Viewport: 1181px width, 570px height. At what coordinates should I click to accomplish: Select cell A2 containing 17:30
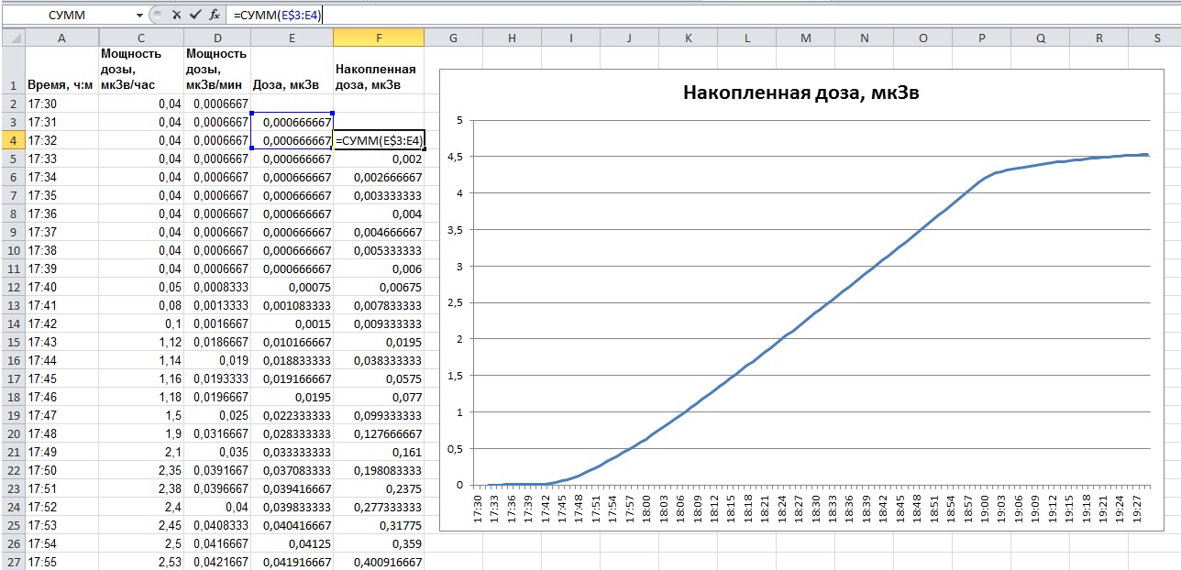pyautogui.click(x=61, y=104)
